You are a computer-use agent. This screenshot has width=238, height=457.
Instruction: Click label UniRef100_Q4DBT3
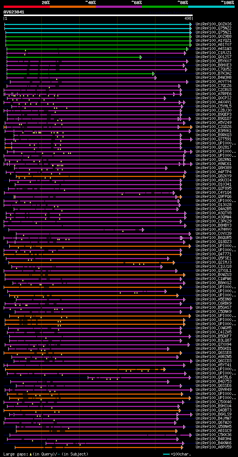(213, 410)
